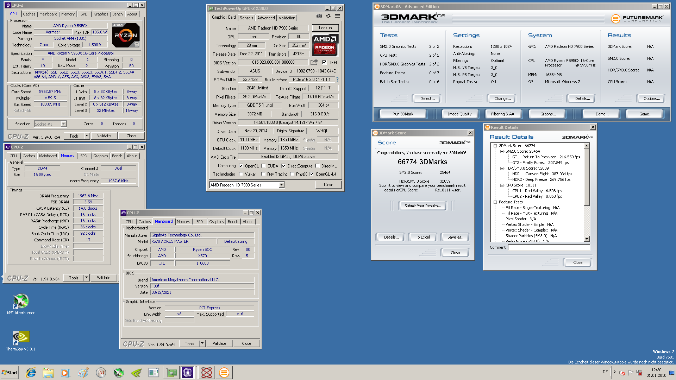The image size is (676, 380).
Task: Click the muted volume tray icon
Action: (622, 373)
